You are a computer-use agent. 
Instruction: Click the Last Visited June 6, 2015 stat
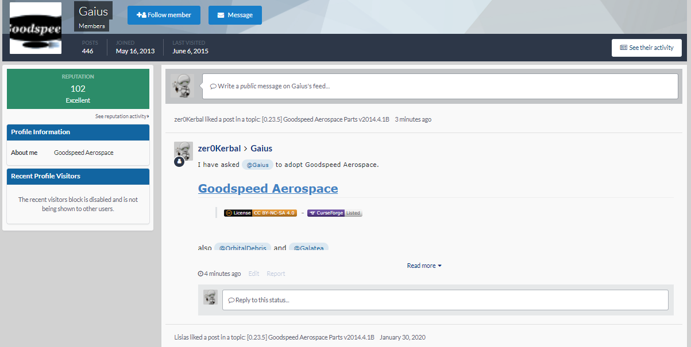(x=190, y=47)
